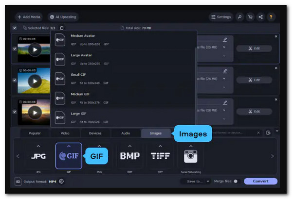Remove the first video with X
This screenshot has height=199, width=292.
[276, 36]
